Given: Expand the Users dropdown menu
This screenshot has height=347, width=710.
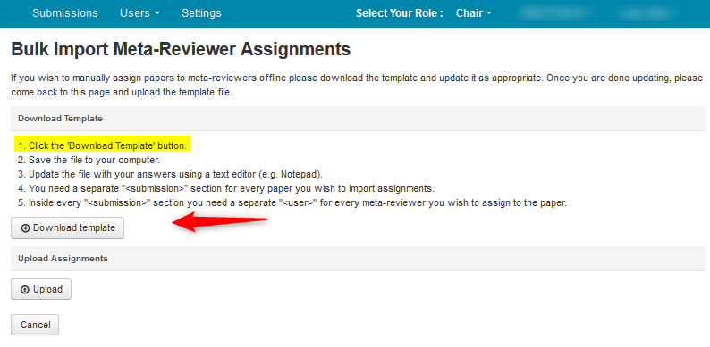Looking at the screenshot, I should pos(139,13).
